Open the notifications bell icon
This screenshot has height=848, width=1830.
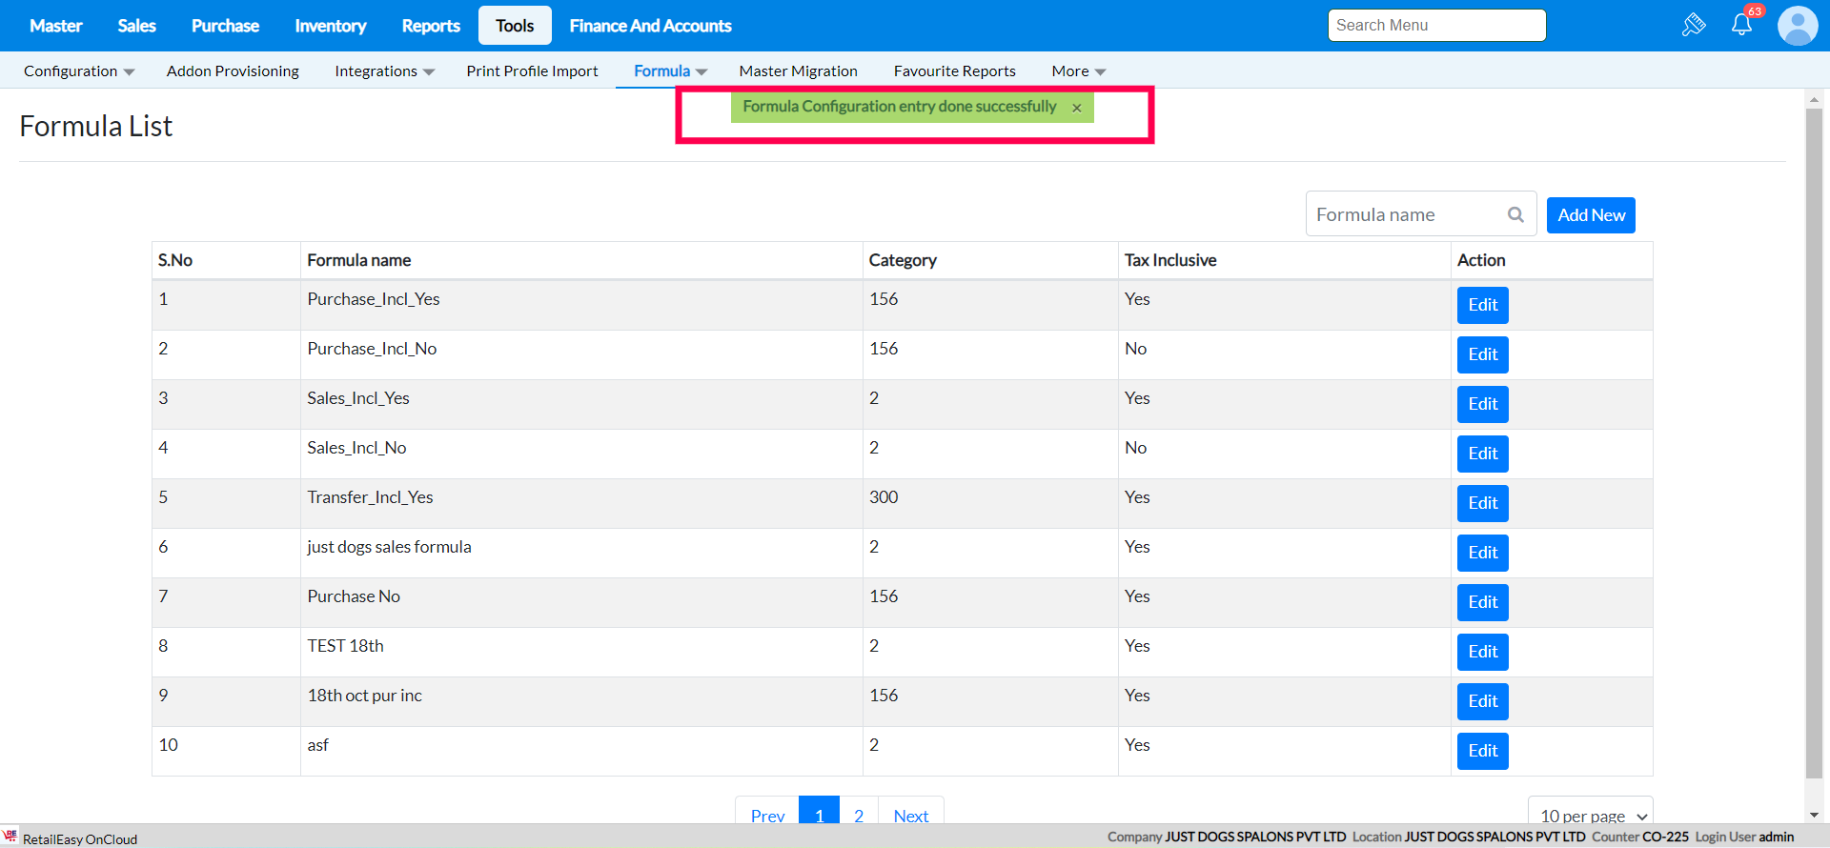point(1741,26)
